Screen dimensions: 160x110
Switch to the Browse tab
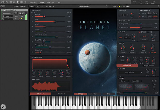(34, 2)
